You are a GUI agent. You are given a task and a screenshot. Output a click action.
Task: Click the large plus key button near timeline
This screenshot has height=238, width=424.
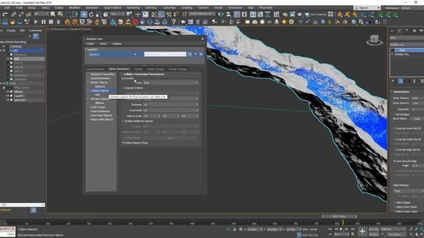[x=362, y=231]
